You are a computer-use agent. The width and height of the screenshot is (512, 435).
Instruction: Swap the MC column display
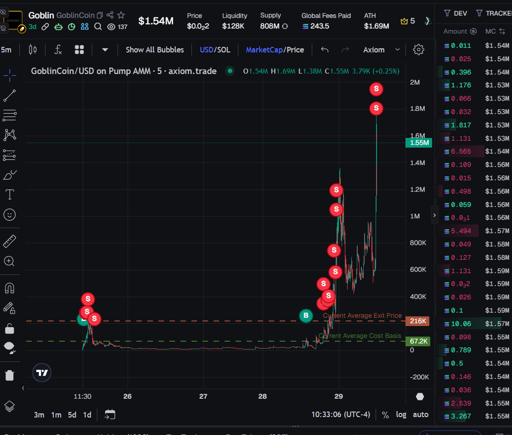click(x=502, y=31)
